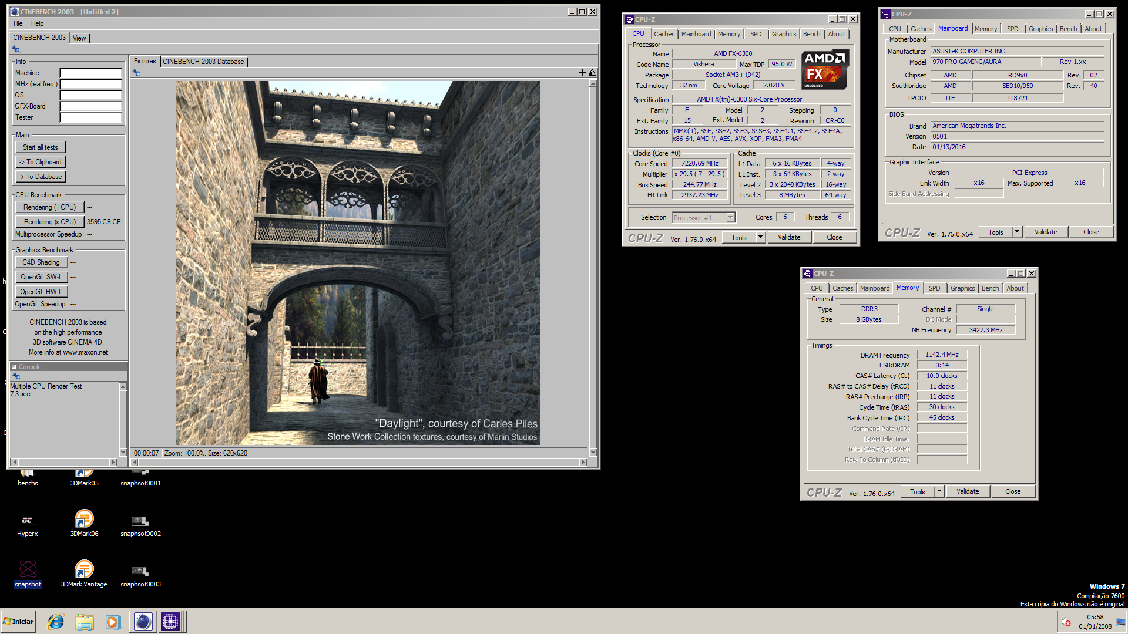This screenshot has width=1128, height=634.
Task: Click the pushpin icon below CINEBENCH 2003 tab
Action: tap(16, 49)
